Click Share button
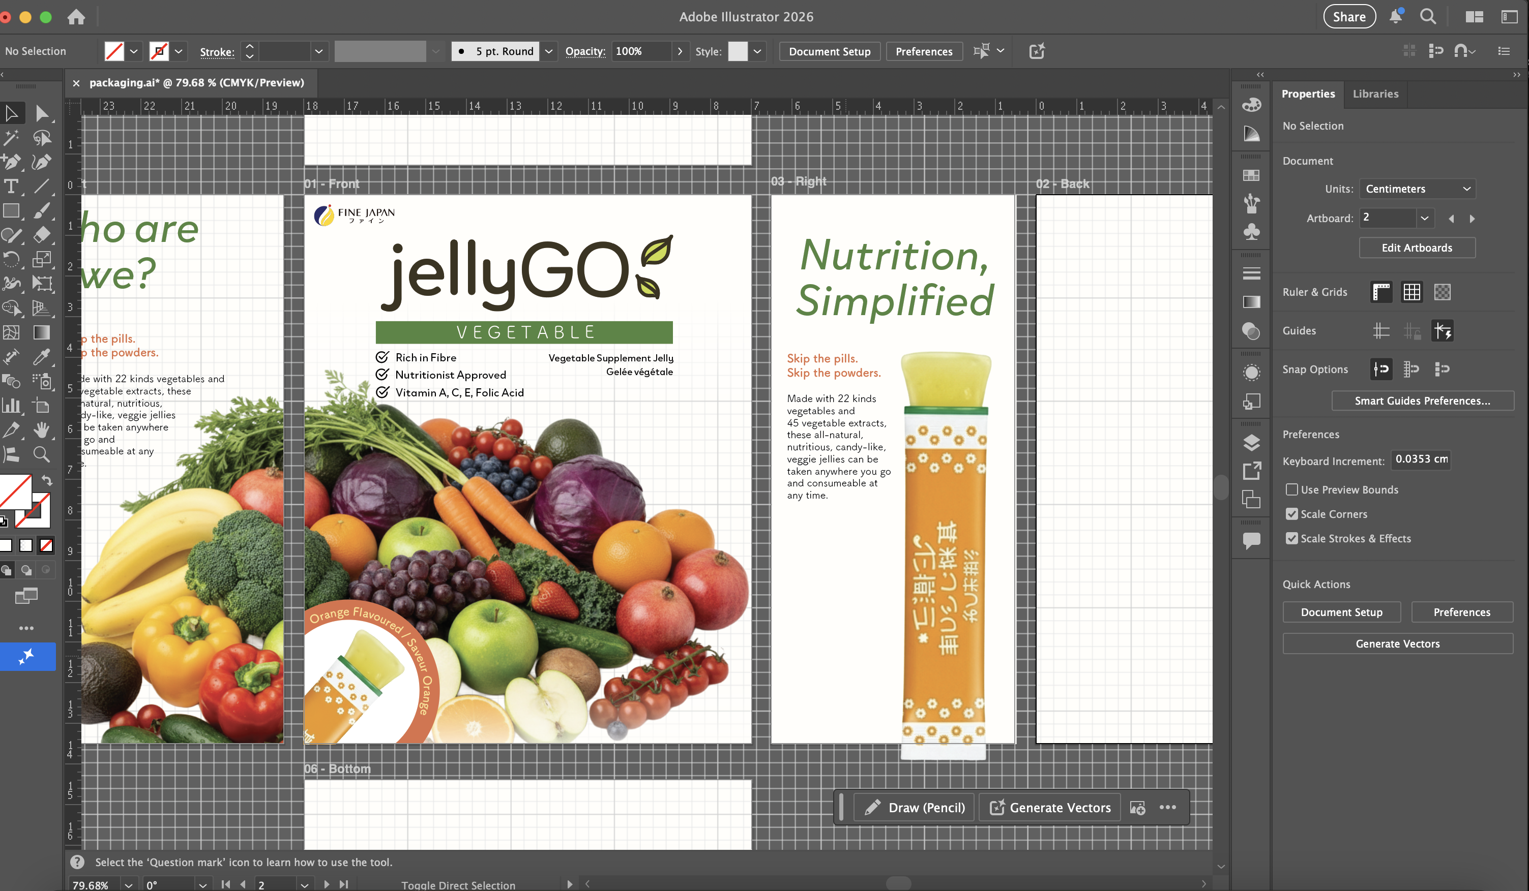Screen dimensions: 1529x891 (x=1349, y=16)
